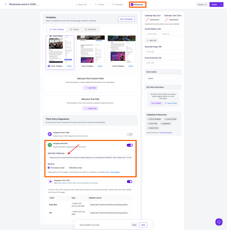Click Add Field button

90,88
